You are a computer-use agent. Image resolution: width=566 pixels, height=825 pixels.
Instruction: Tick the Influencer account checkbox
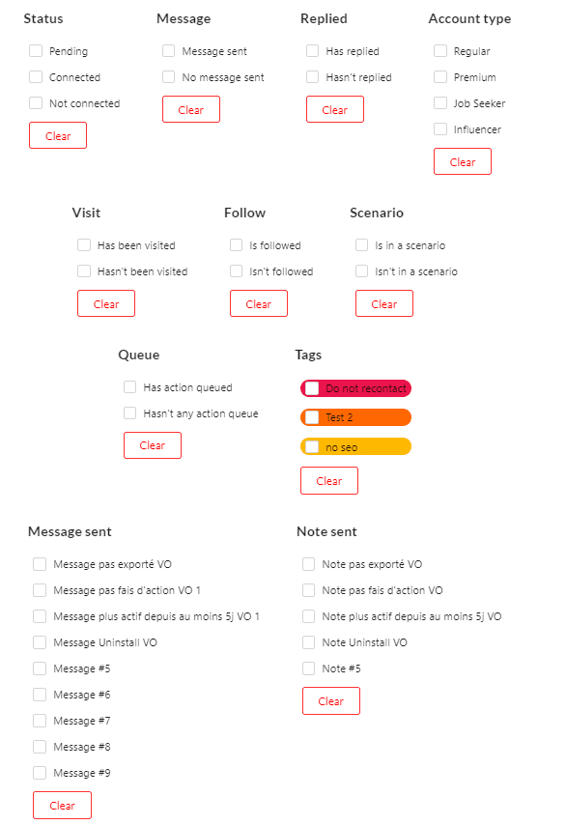pyautogui.click(x=440, y=129)
